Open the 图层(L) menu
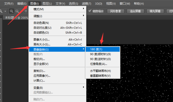Screen dimensions: 173x102 (47, 4)
